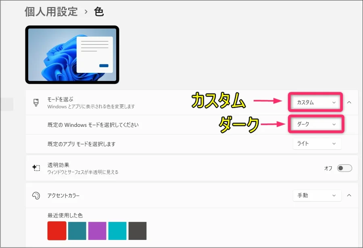The image size is (363, 248).
Task: Open the カスタム mode selection dropdown
Action: tap(315, 103)
